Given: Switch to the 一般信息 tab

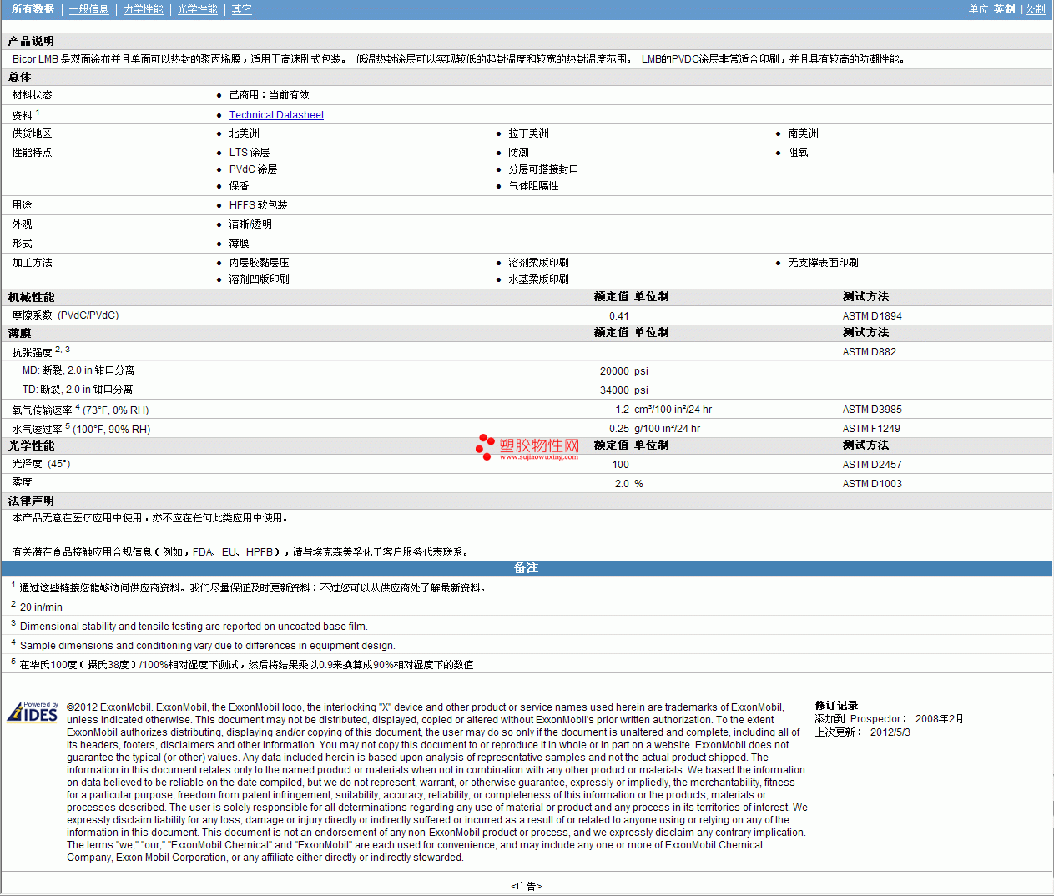Looking at the screenshot, I should pyautogui.click(x=88, y=9).
